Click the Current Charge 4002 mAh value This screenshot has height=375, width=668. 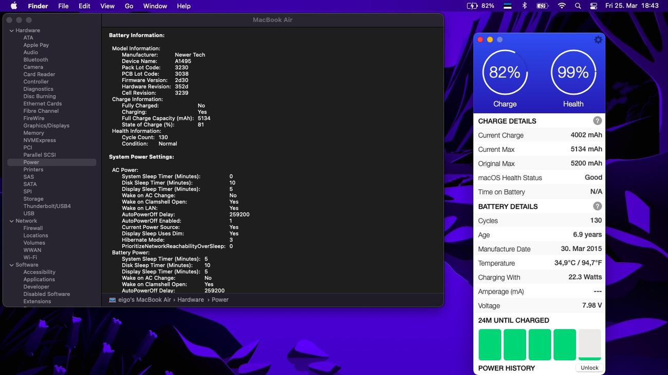[586, 135]
